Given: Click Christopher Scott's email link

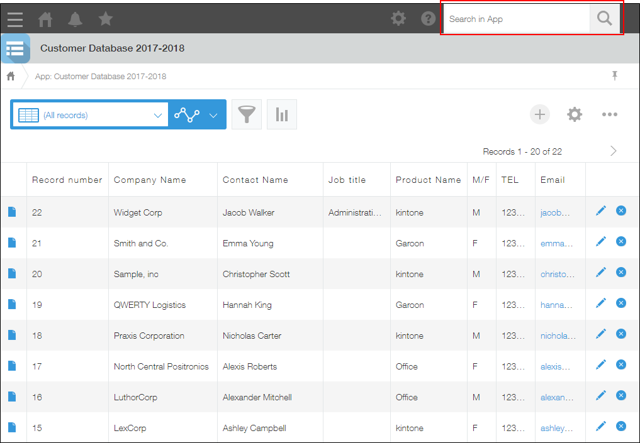Looking at the screenshot, I should 558,274.
